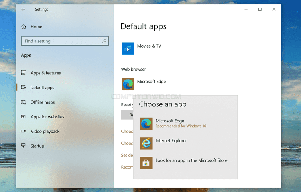Choose the Internet Explorer icon in popup
Viewport: 301px width, 192px height.
[146, 143]
